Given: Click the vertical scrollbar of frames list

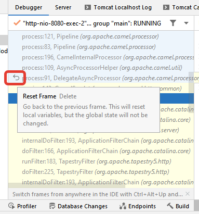Looking at the screenshot, I should [191, 92].
